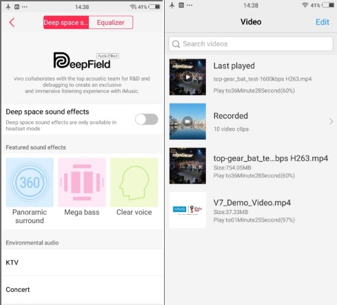337x305 pixels.
Task: Click the search magnifier icon
Action: coord(176,44)
